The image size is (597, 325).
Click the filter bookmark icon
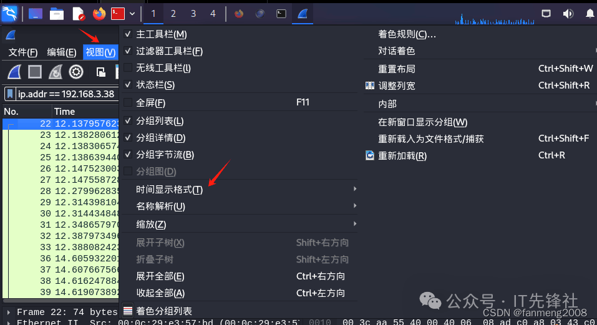click(10, 94)
